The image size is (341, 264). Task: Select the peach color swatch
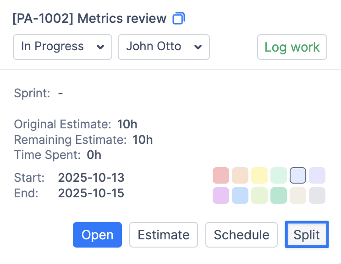coord(240,175)
